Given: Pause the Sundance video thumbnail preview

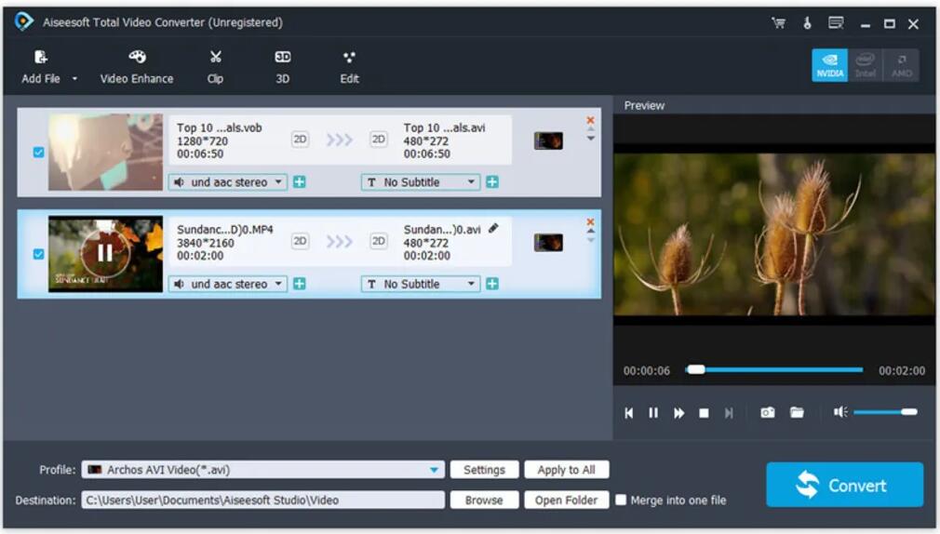Looking at the screenshot, I should point(105,253).
